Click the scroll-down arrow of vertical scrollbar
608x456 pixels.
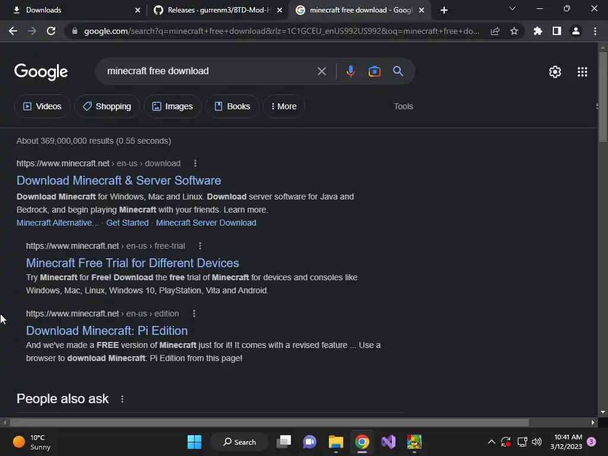603,412
